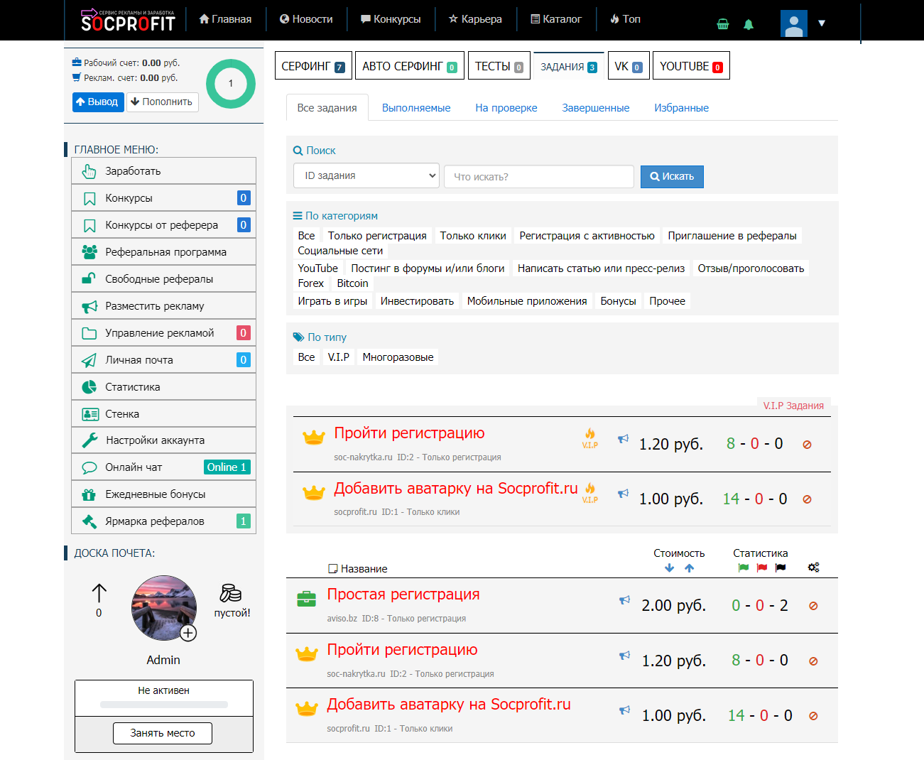Open notifications bell icon
This screenshot has width=924, height=760.
click(x=749, y=24)
